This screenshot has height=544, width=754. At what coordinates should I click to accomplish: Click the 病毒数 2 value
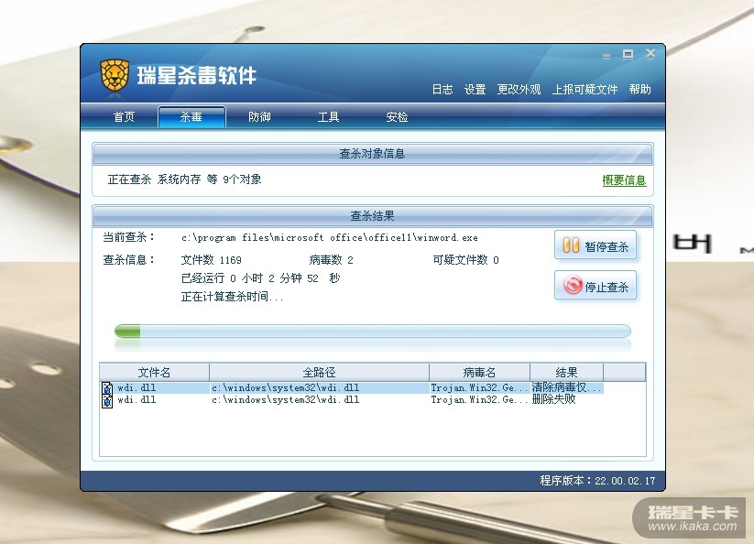(x=331, y=260)
